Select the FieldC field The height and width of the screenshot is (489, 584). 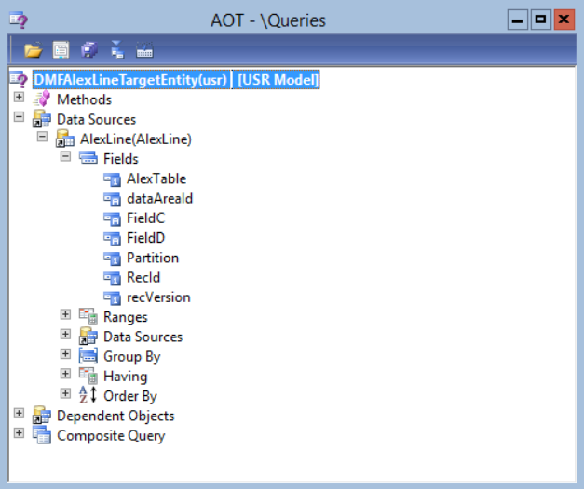[145, 218]
